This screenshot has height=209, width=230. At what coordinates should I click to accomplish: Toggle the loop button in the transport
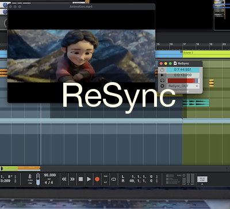[114, 179]
